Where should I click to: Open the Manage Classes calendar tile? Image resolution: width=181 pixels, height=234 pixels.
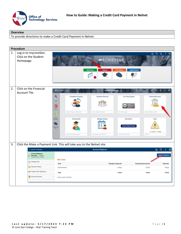point(102,127)
